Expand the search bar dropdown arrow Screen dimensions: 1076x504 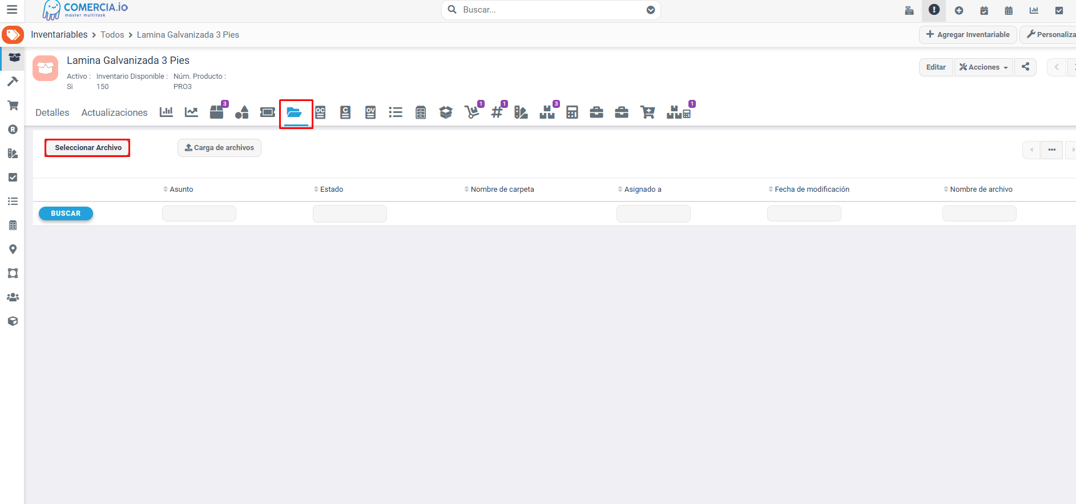tap(651, 10)
